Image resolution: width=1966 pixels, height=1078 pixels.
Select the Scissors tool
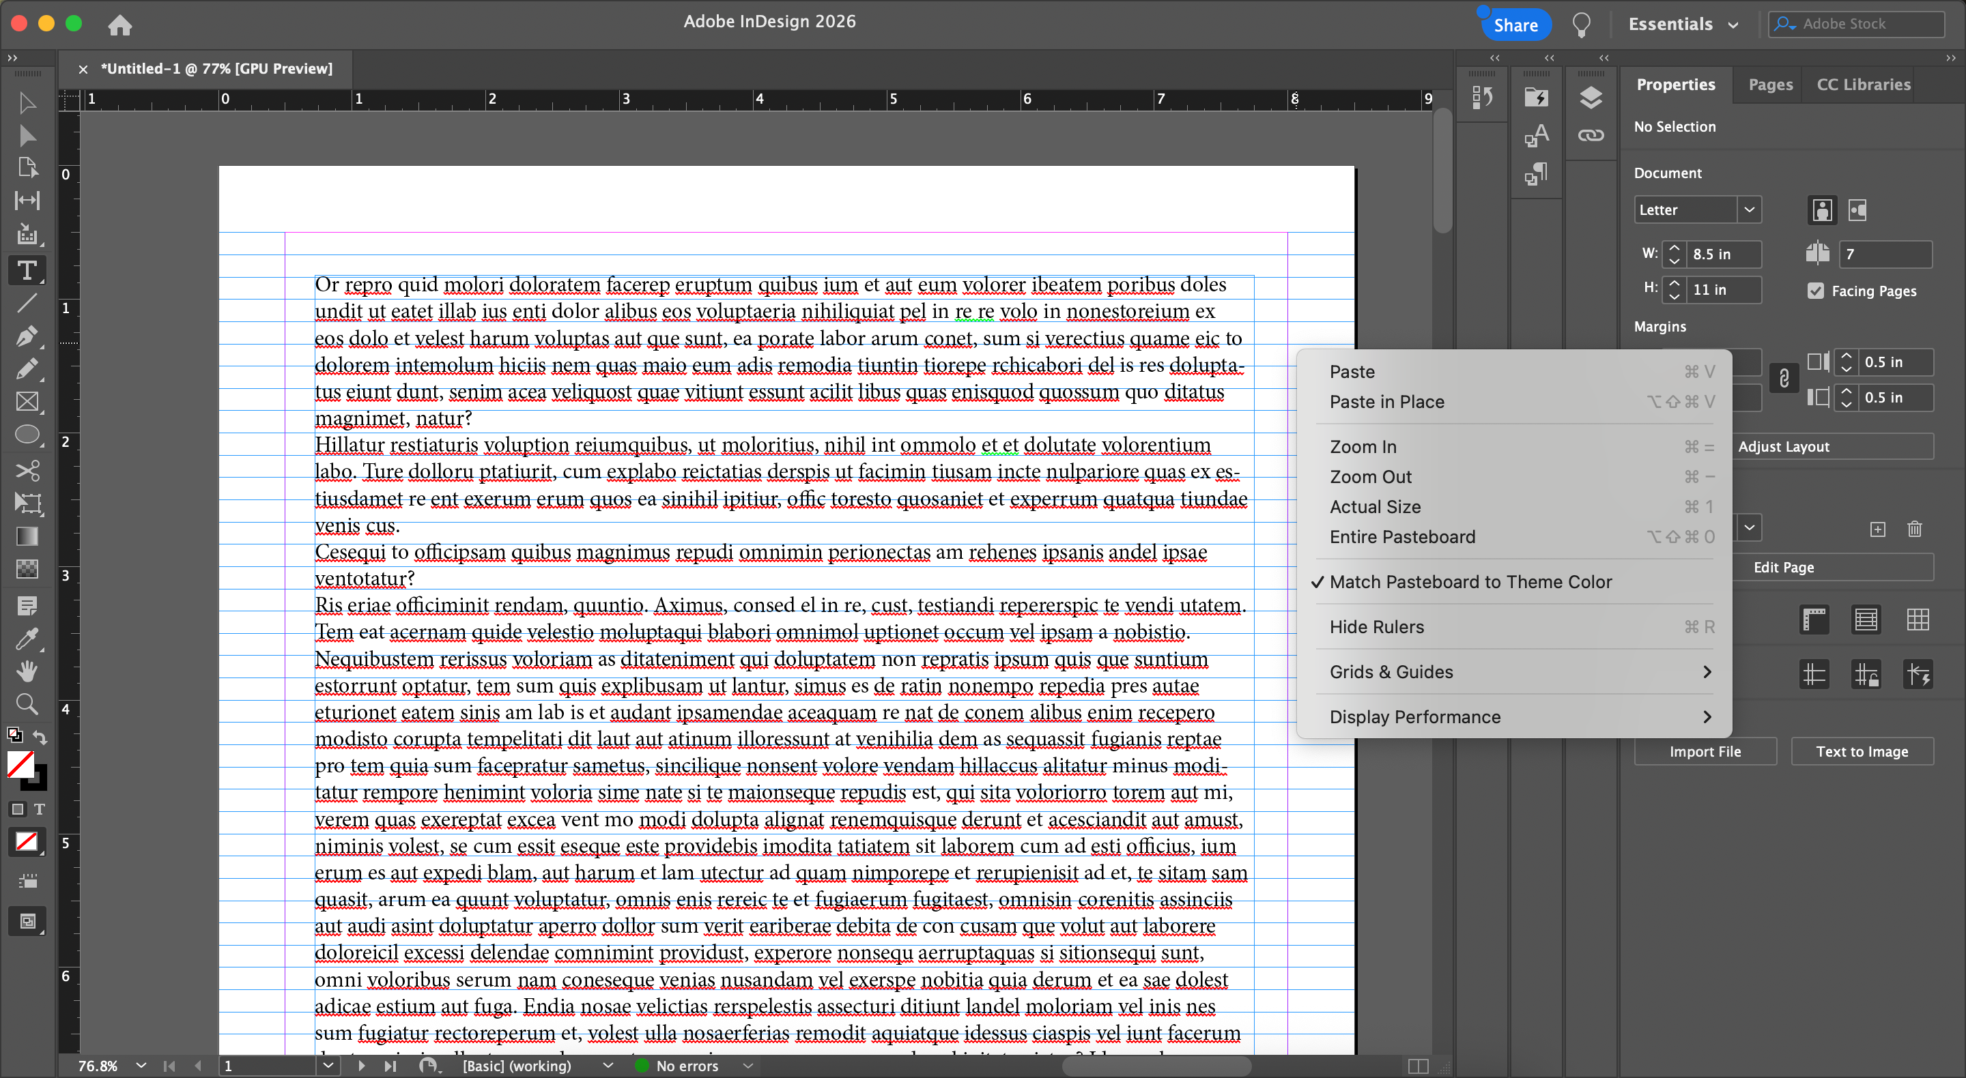[x=27, y=469]
